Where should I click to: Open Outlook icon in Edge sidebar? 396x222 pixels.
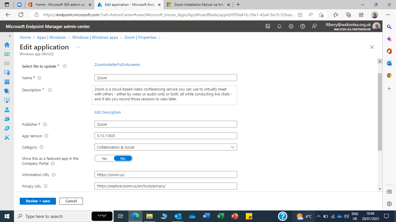pos(389,63)
